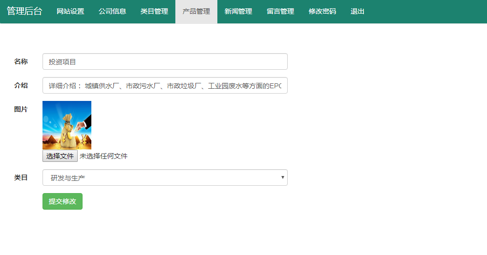Open 类目管理 navigation item
Viewport: 487px width, 255px height.
(x=154, y=12)
